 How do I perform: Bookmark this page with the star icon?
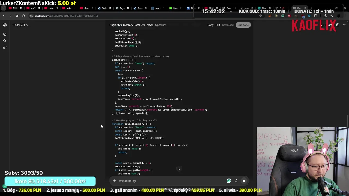click(261, 16)
